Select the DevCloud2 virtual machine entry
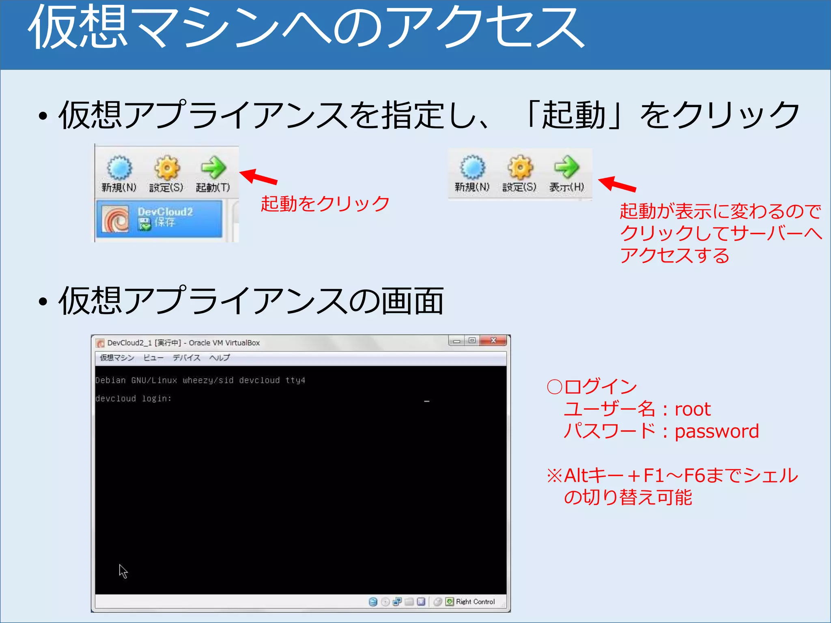The width and height of the screenshot is (831, 623). 159,219
